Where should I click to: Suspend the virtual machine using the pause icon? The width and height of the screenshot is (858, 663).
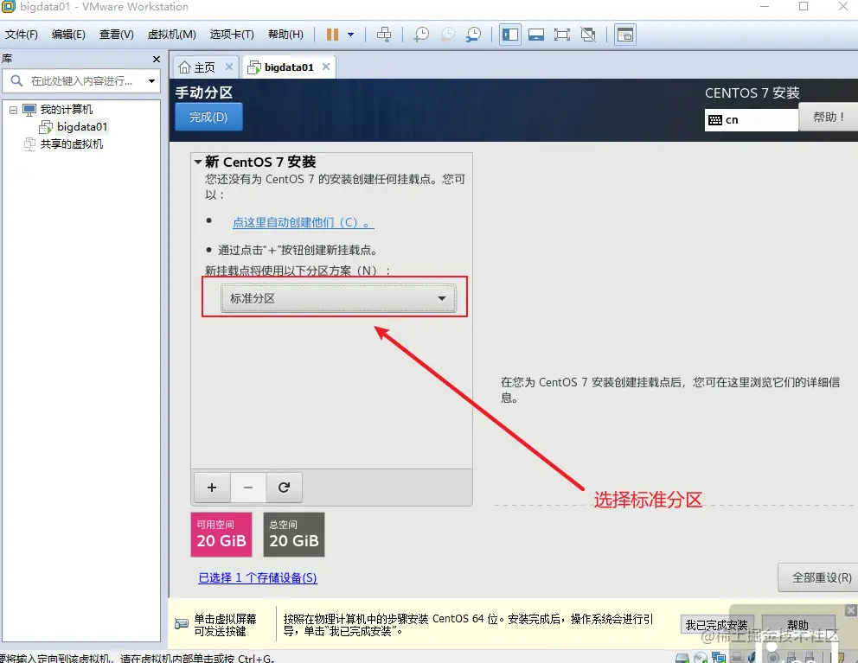click(334, 35)
